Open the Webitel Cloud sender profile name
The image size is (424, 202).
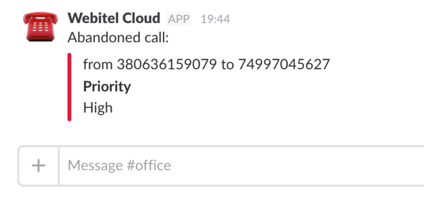pyautogui.click(x=114, y=18)
